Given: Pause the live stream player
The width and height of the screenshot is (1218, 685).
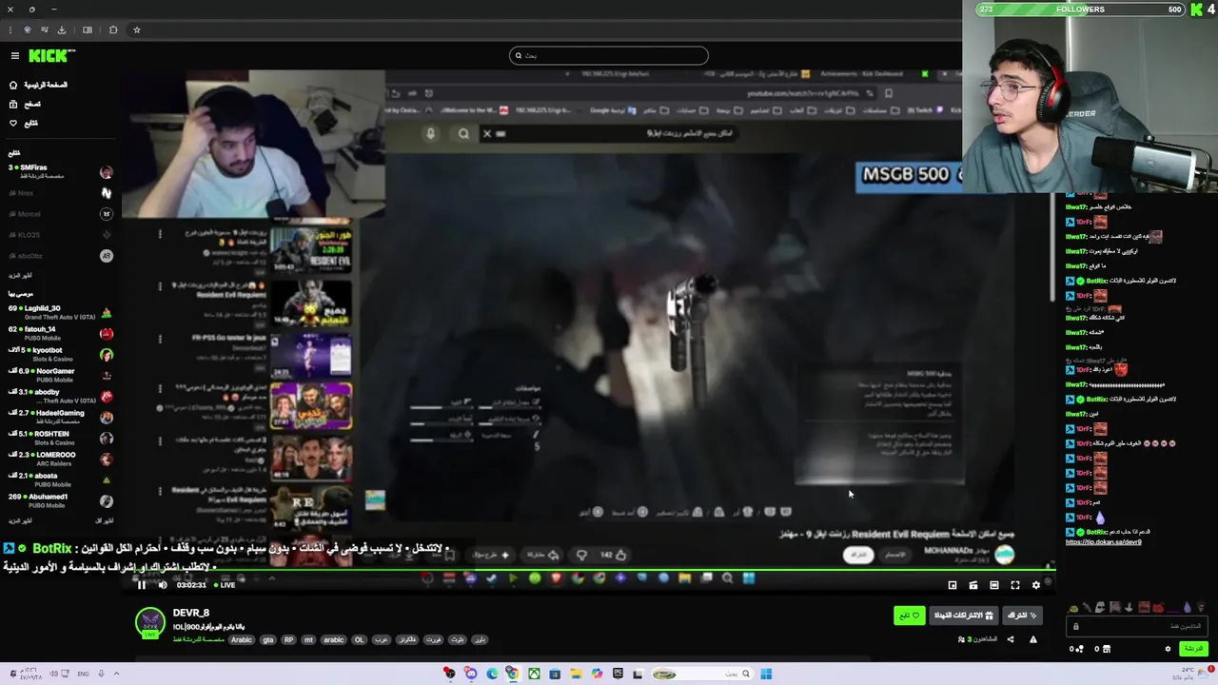Looking at the screenshot, I should pos(142,585).
